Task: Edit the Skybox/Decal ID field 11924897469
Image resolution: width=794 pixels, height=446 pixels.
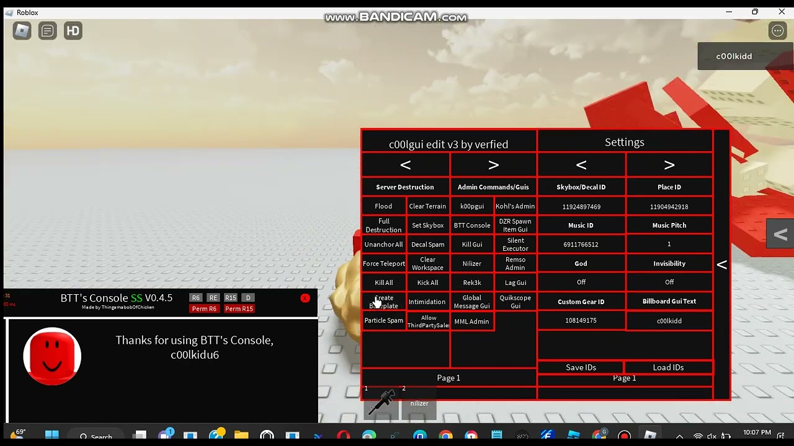Action: 581,206
